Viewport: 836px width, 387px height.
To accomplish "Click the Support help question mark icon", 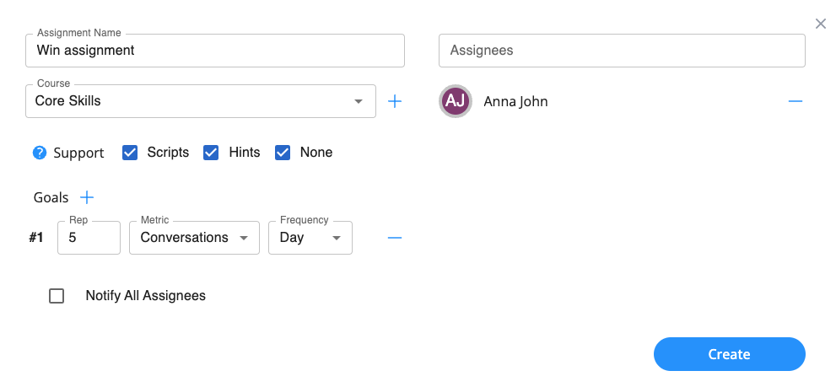I will (x=40, y=153).
